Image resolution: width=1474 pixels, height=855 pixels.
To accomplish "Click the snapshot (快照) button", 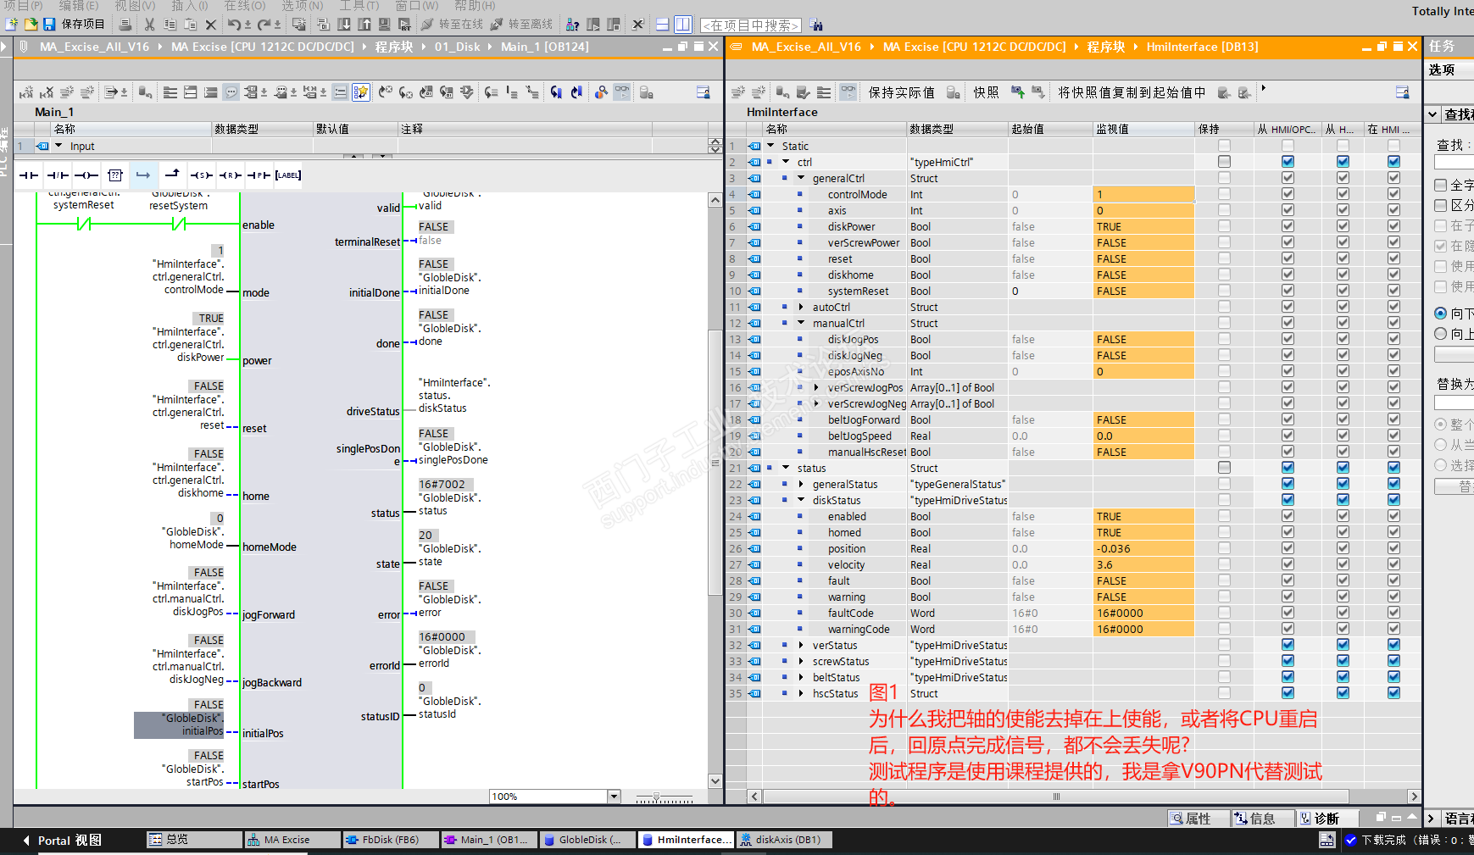I will (986, 92).
